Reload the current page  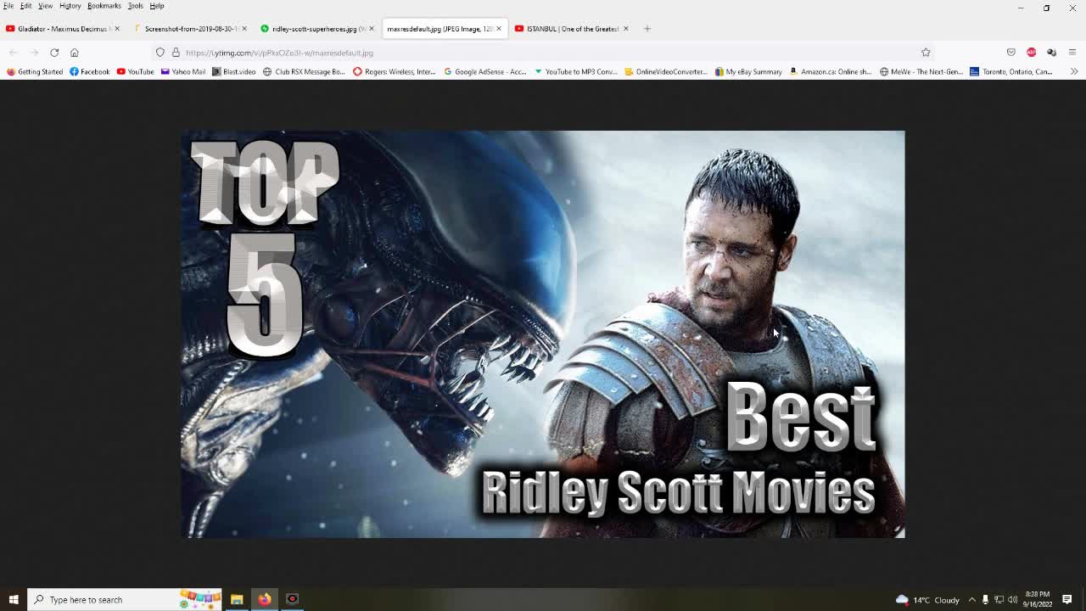[x=54, y=53]
